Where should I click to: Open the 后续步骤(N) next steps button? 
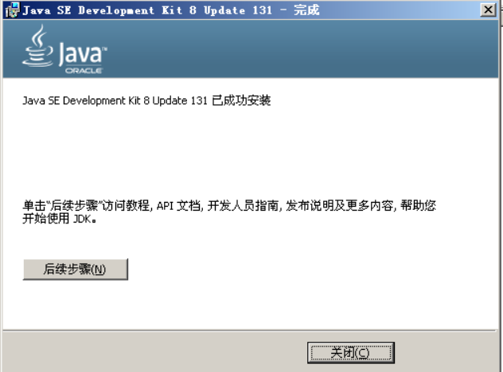pos(76,269)
